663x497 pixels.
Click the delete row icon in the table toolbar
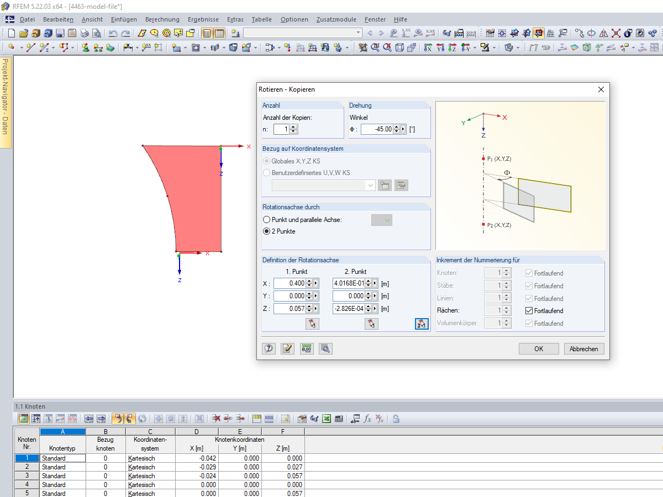[215, 419]
